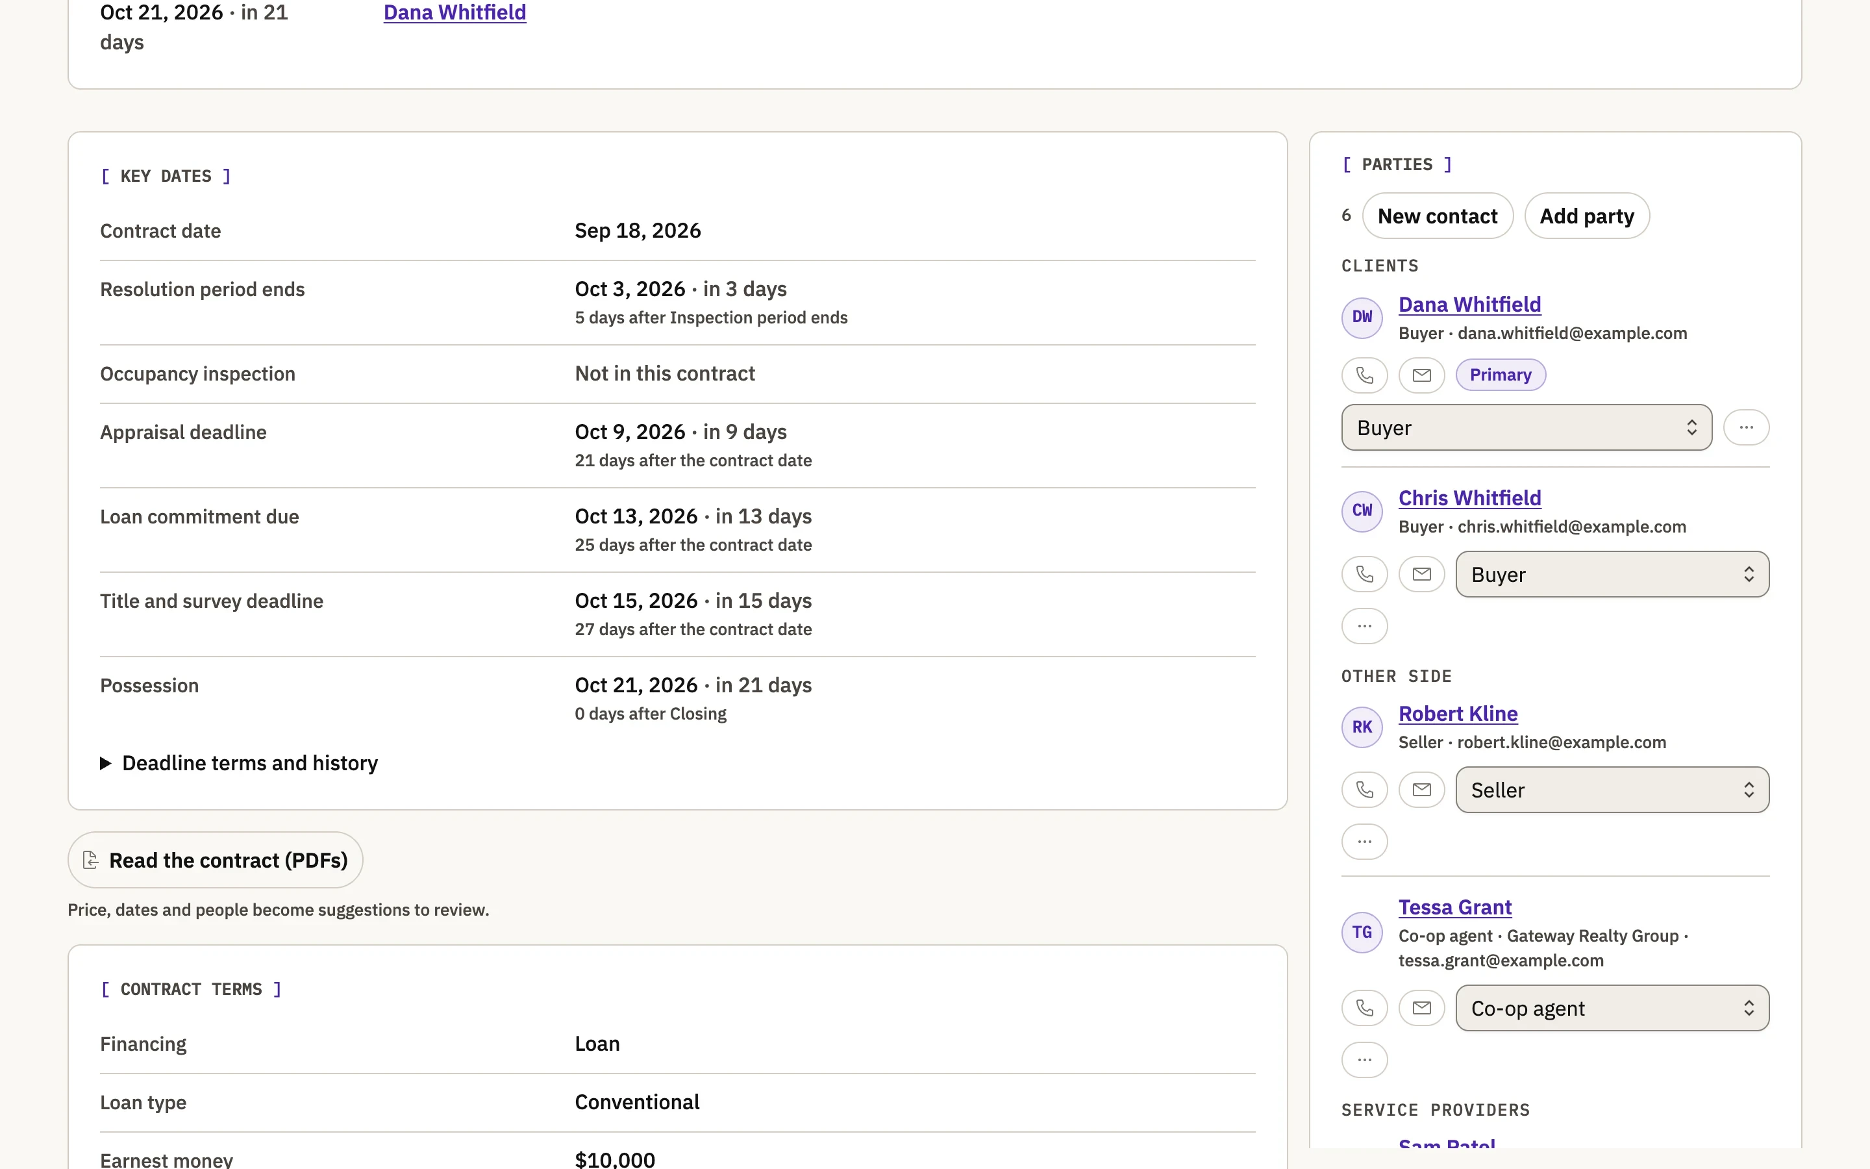Image resolution: width=1870 pixels, height=1169 pixels.
Task: Open Robert Kline's Seller role dropdown
Action: pos(1612,790)
